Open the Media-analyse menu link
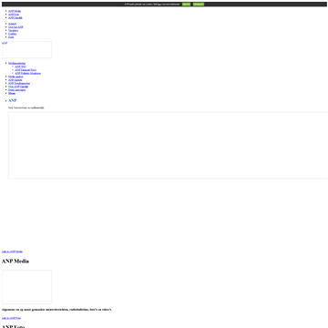Image resolution: width=328 pixels, height=328 pixels. [15, 77]
